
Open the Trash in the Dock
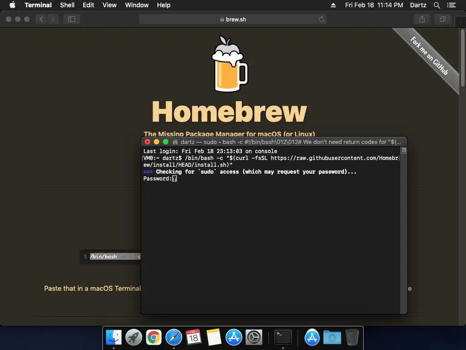tap(352, 338)
